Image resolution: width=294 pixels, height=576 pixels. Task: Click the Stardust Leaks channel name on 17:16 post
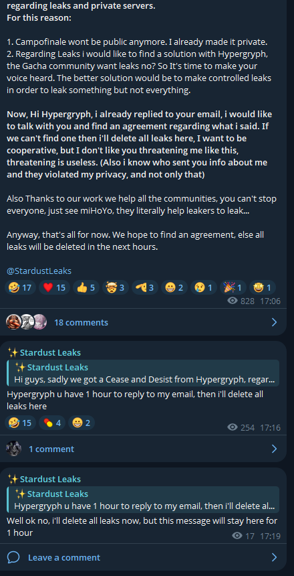coord(44,353)
